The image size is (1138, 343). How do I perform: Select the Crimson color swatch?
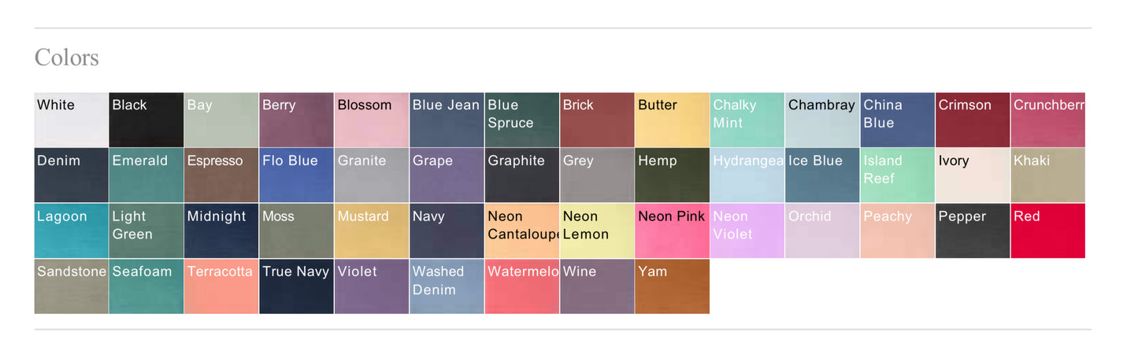pyautogui.click(x=973, y=120)
